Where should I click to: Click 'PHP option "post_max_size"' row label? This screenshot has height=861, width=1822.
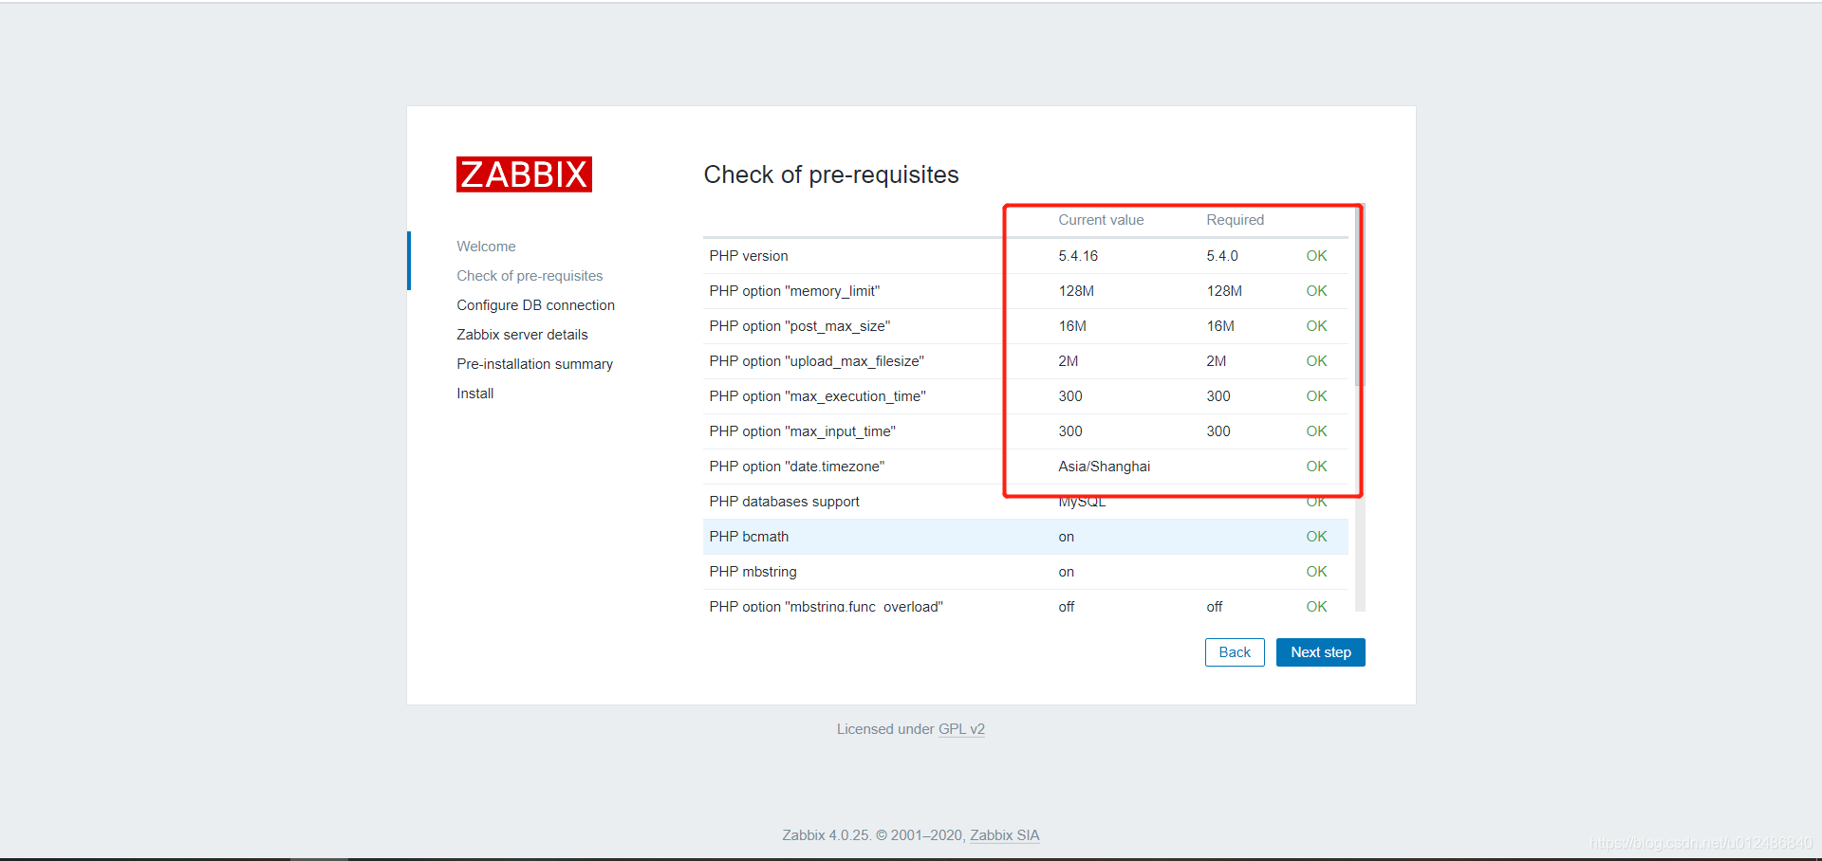(x=799, y=326)
